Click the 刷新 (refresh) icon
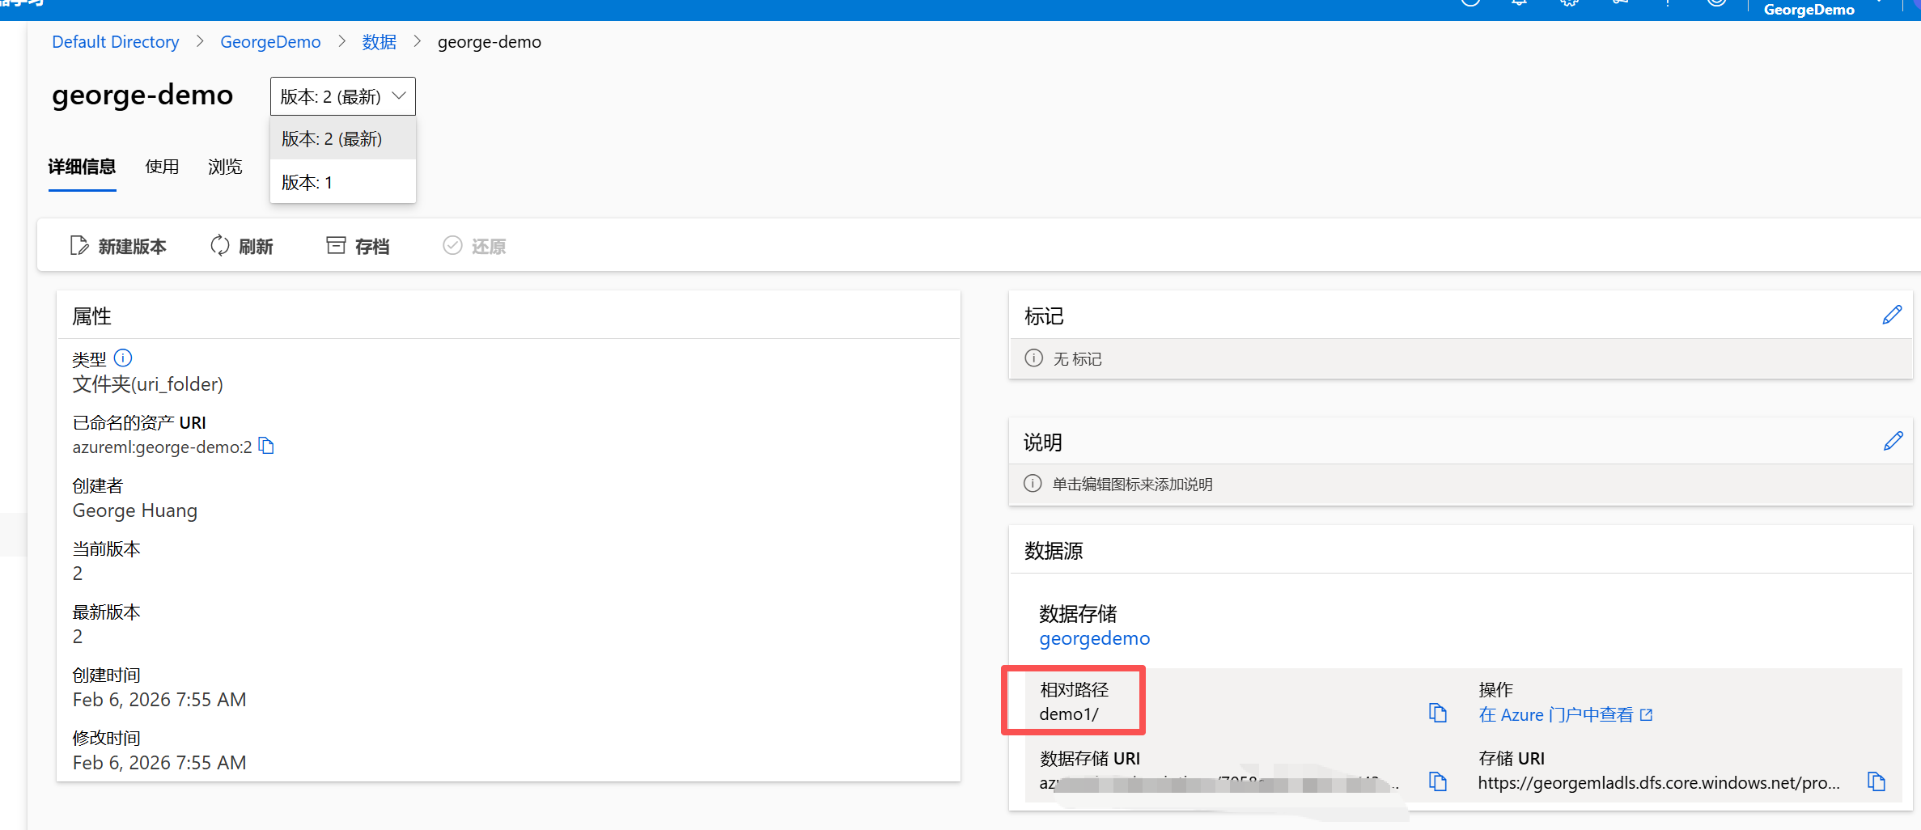This screenshot has width=1921, height=830. 219,245
